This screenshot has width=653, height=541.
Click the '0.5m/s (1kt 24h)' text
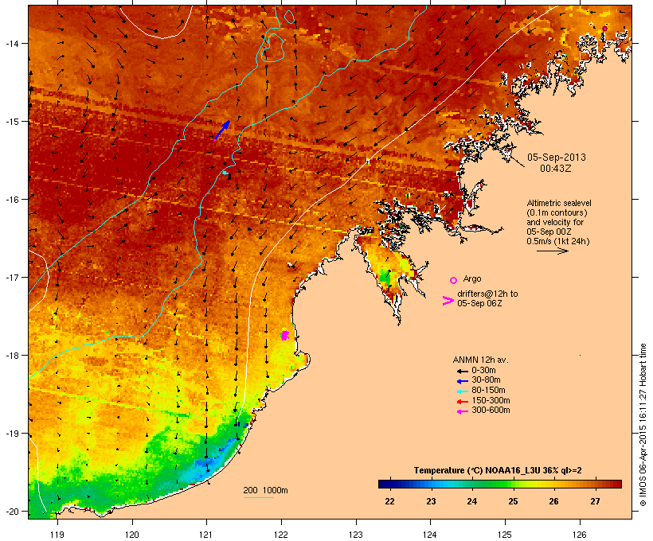pos(558,241)
